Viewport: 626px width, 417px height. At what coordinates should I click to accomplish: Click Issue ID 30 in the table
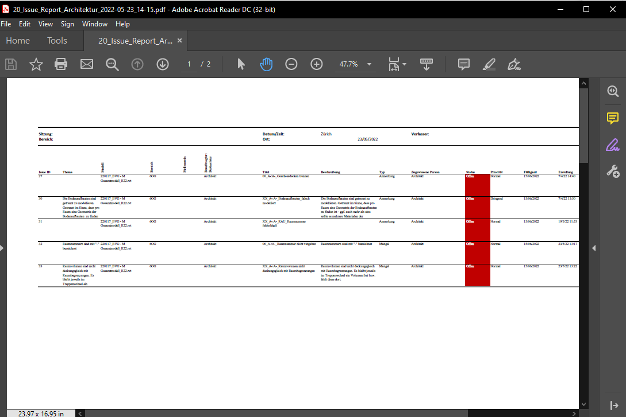point(40,198)
